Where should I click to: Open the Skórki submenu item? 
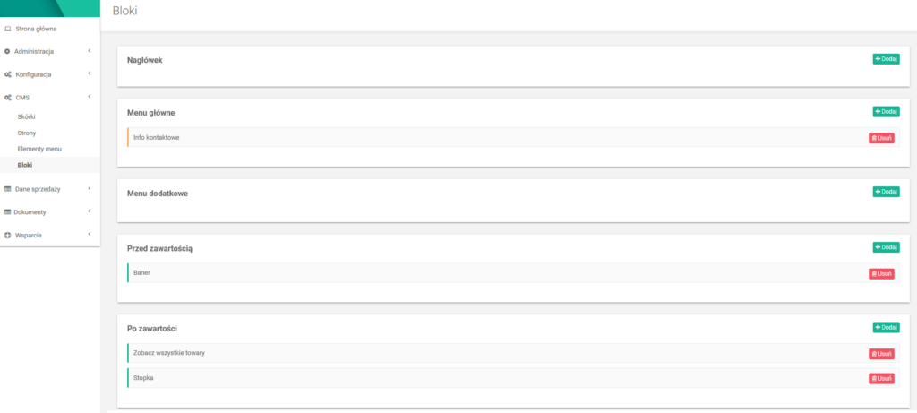pyautogui.click(x=27, y=116)
